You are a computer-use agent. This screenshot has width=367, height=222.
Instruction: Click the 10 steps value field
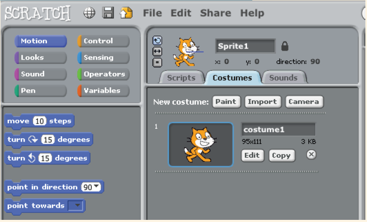tap(39, 121)
